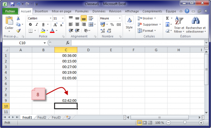Click the zoom slider handle
211x128 pixels.
[185, 122]
